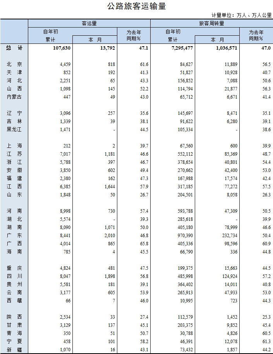Select the 福建 row label
This screenshot has width=273, height=354.
14,178
